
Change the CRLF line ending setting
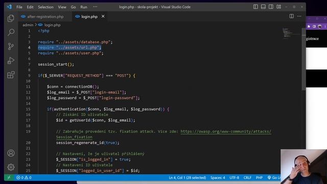point(247,177)
